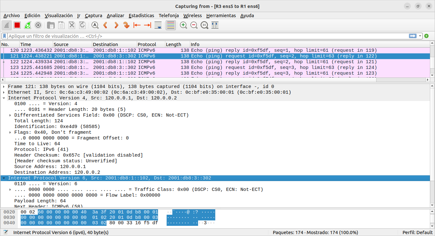Image resolution: width=435 pixels, height=236 pixels.
Task: Open find packet magnifier icon
Action: coord(95,25)
